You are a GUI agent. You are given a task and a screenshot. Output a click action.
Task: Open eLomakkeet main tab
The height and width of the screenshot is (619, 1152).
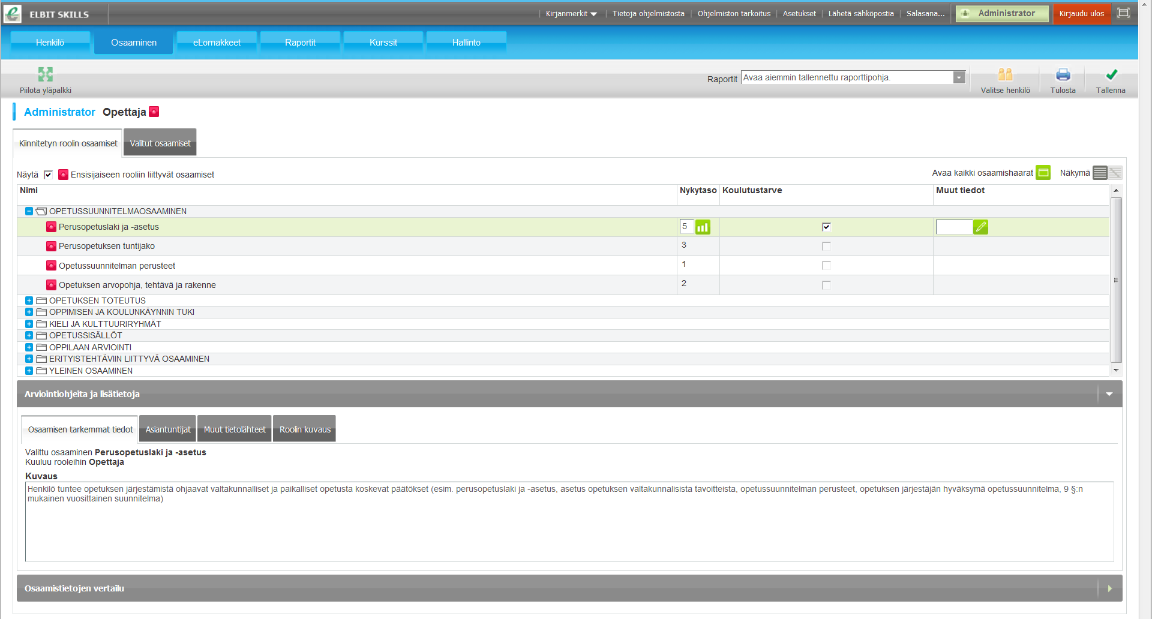tap(217, 43)
